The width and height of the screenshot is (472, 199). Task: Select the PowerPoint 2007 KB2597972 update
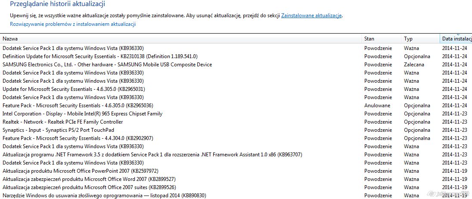236,171
